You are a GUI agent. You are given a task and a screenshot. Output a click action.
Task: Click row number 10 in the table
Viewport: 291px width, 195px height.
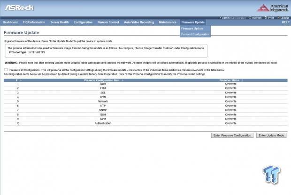tap(18, 123)
